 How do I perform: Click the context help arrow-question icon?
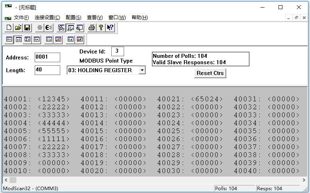(110, 28)
